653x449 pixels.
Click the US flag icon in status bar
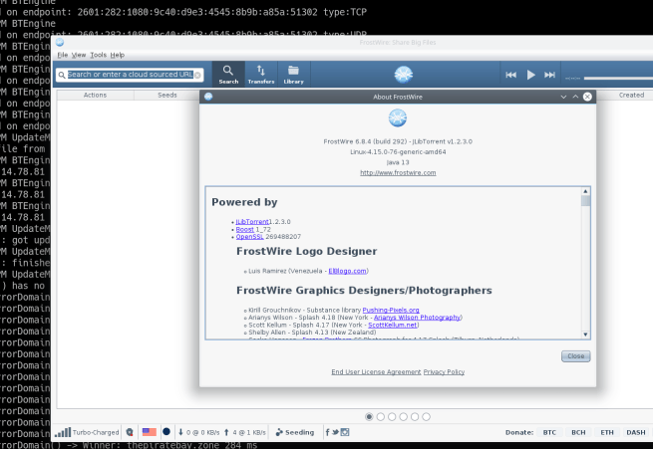pos(150,432)
